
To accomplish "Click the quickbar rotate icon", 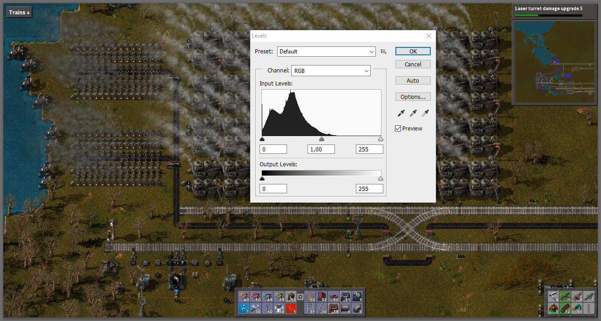I will coord(300,297).
